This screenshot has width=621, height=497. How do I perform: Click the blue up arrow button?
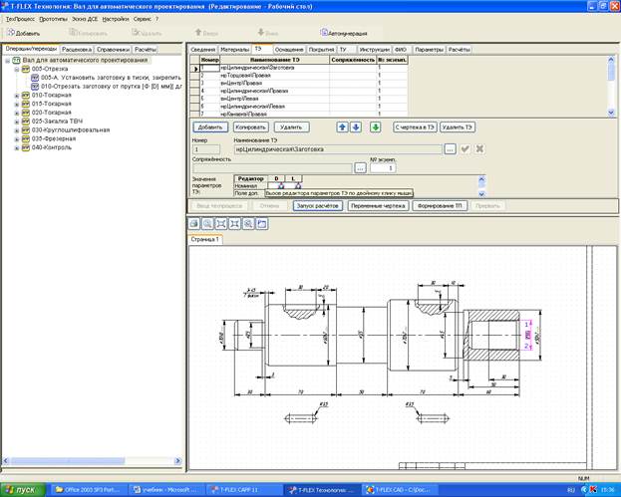[x=343, y=127]
